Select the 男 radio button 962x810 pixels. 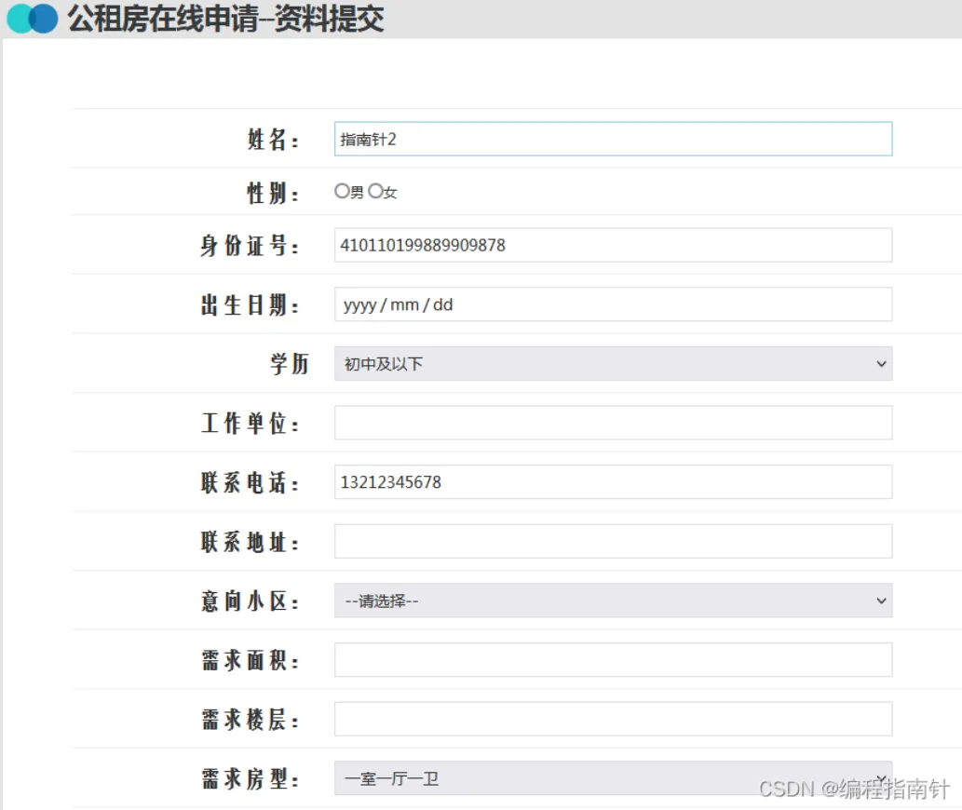(x=342, y=191)
